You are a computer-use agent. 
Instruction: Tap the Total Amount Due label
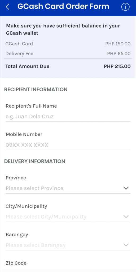(27, 66)
